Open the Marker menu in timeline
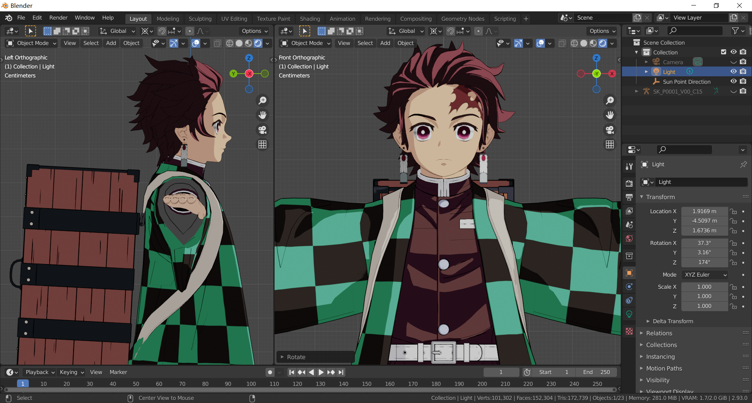Screen dimensions: 752x403 118,372
